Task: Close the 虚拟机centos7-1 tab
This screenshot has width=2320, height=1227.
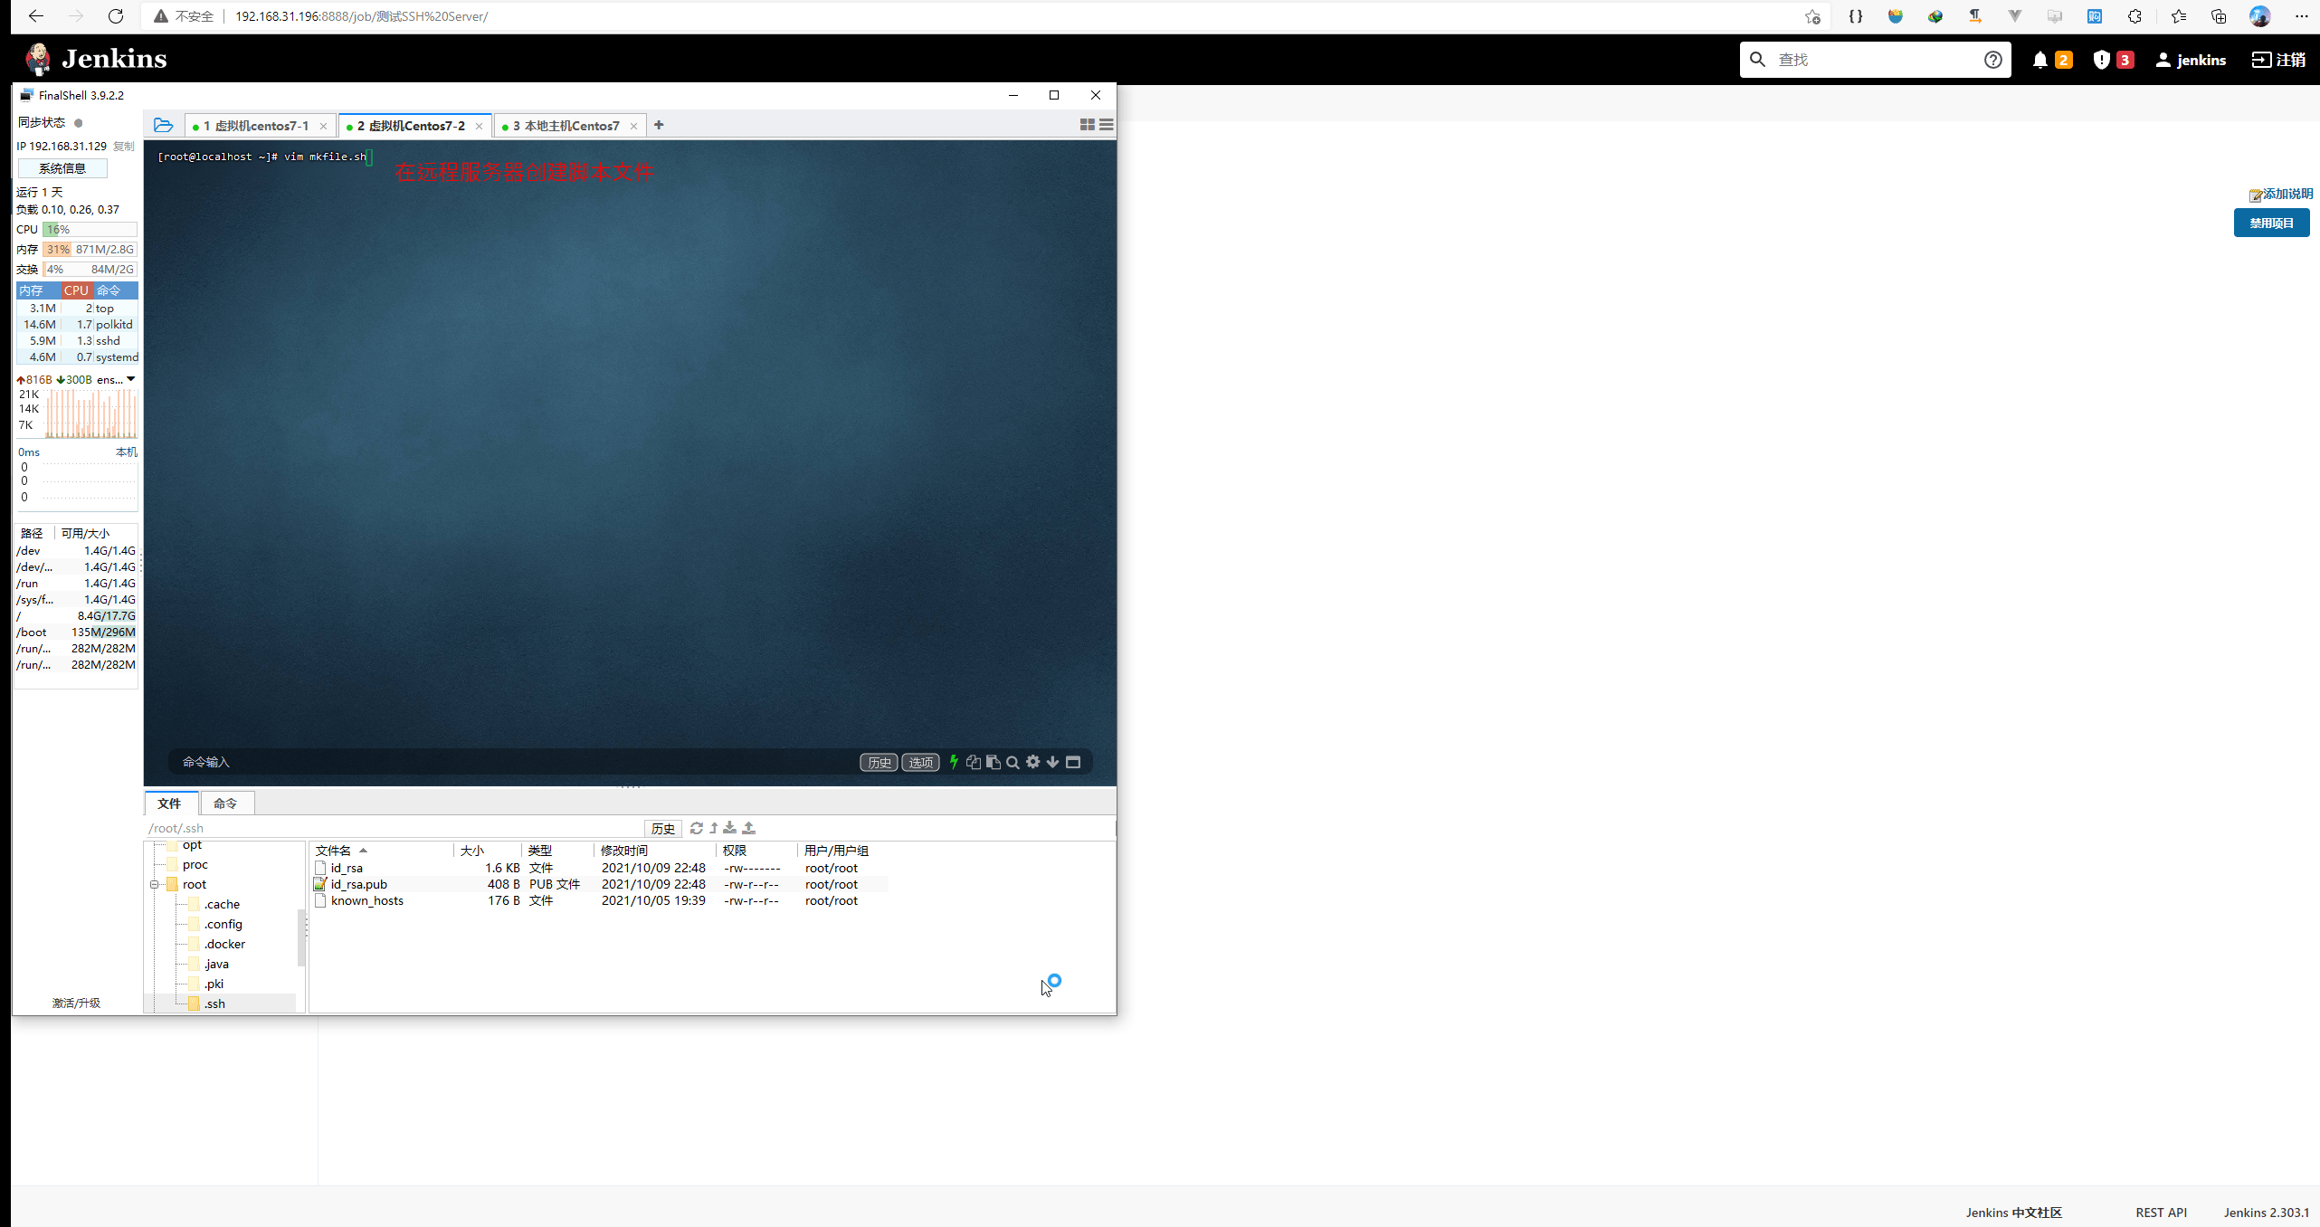Action: (x=323, y=126)
